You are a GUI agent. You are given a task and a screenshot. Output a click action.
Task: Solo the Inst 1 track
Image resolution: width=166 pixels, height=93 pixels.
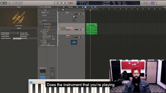pos(69,14)
